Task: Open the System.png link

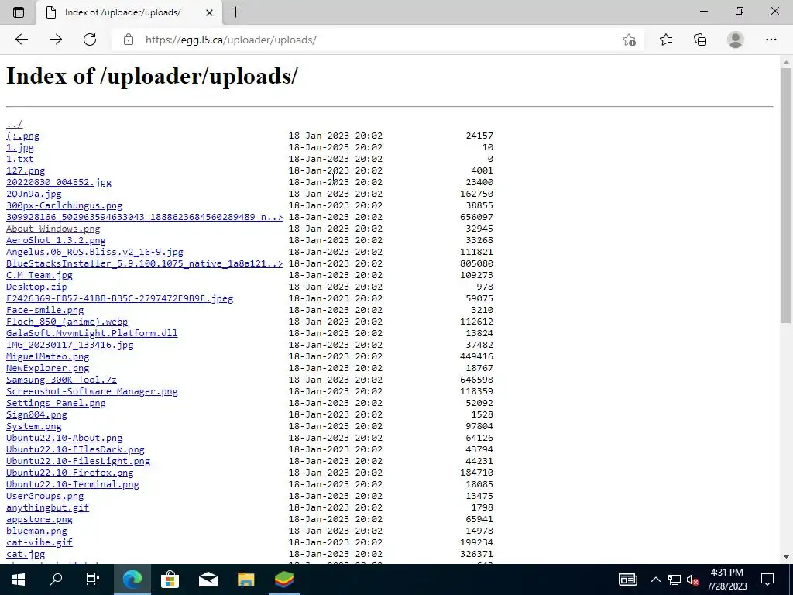Action: 34,427
